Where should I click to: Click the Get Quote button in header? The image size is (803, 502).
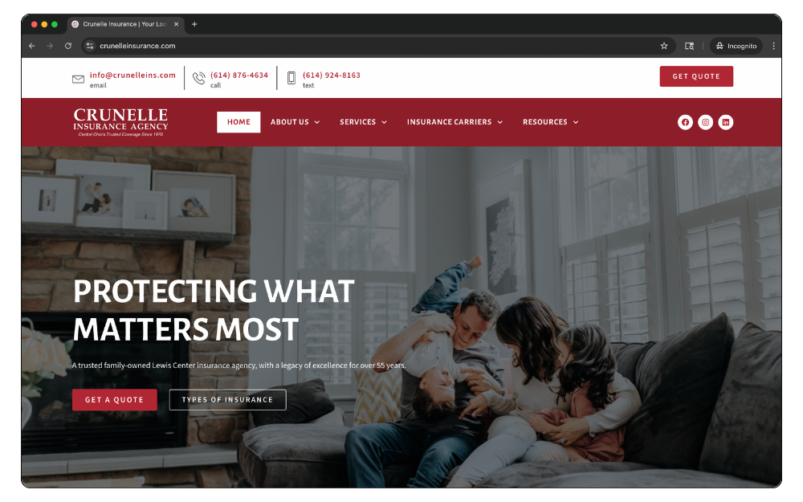pyautogui.click(x=696, y=76)
